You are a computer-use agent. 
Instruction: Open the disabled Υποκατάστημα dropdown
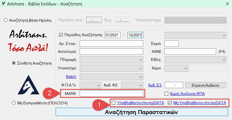[195, 20]
